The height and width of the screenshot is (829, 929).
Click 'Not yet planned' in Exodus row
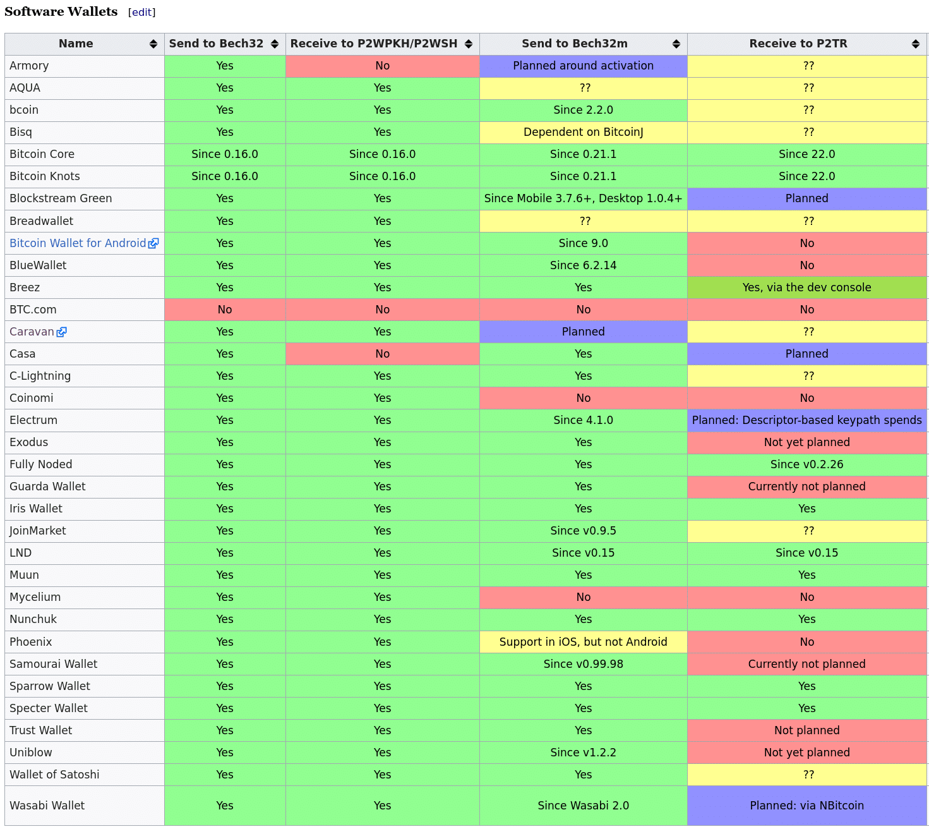click(x=807, y=442)
